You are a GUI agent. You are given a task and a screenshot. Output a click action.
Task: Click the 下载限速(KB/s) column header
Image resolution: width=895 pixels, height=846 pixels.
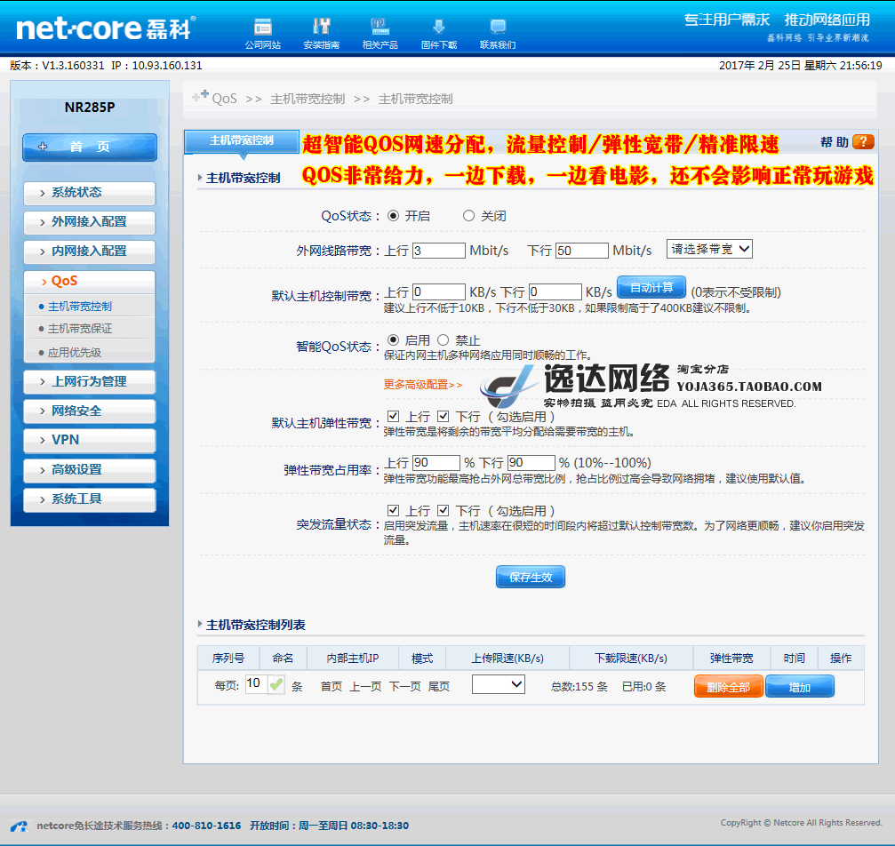[x=631, y=658]
